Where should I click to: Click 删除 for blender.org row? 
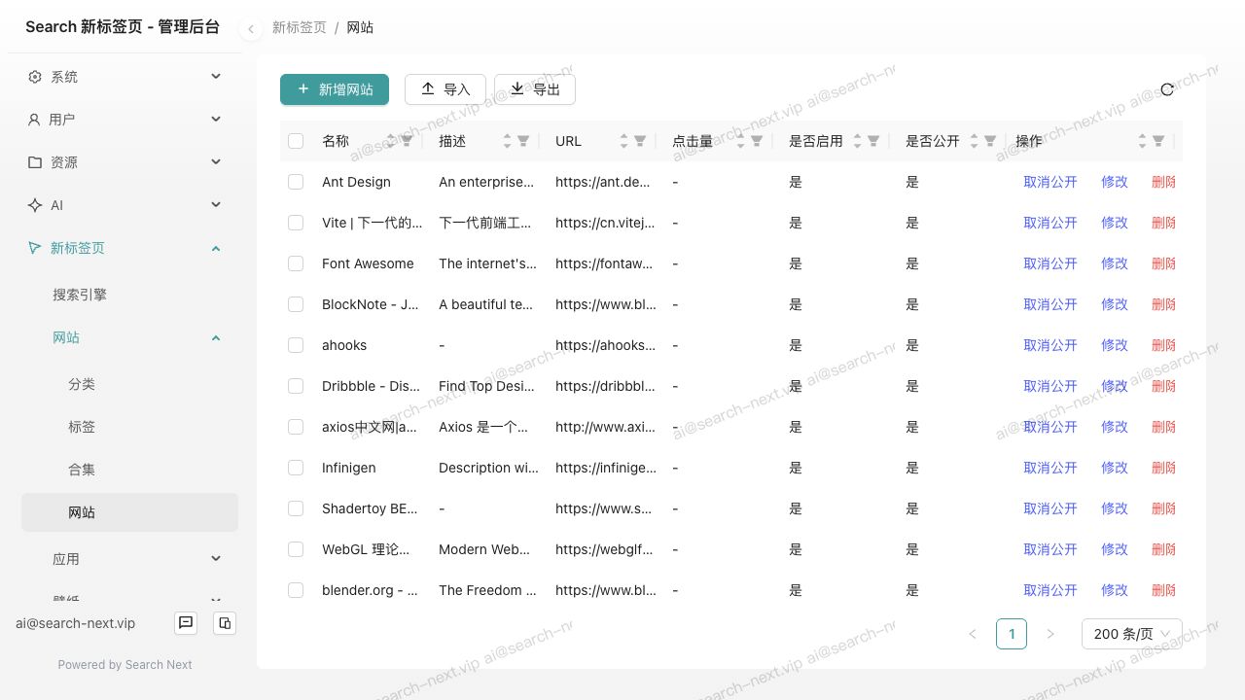tap(1164, 590)
